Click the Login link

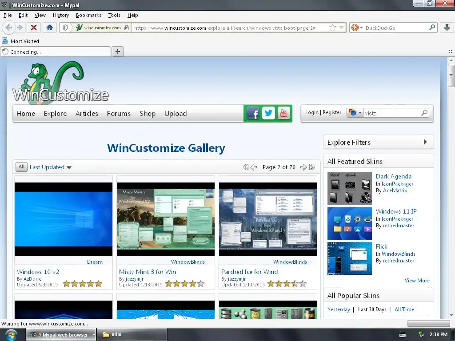coord(311,112)
